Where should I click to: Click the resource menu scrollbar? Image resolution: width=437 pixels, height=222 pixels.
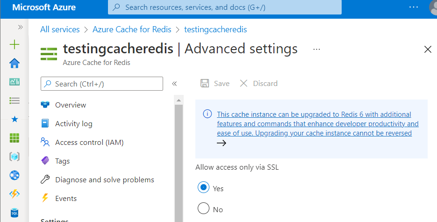(x=178, y=159)
